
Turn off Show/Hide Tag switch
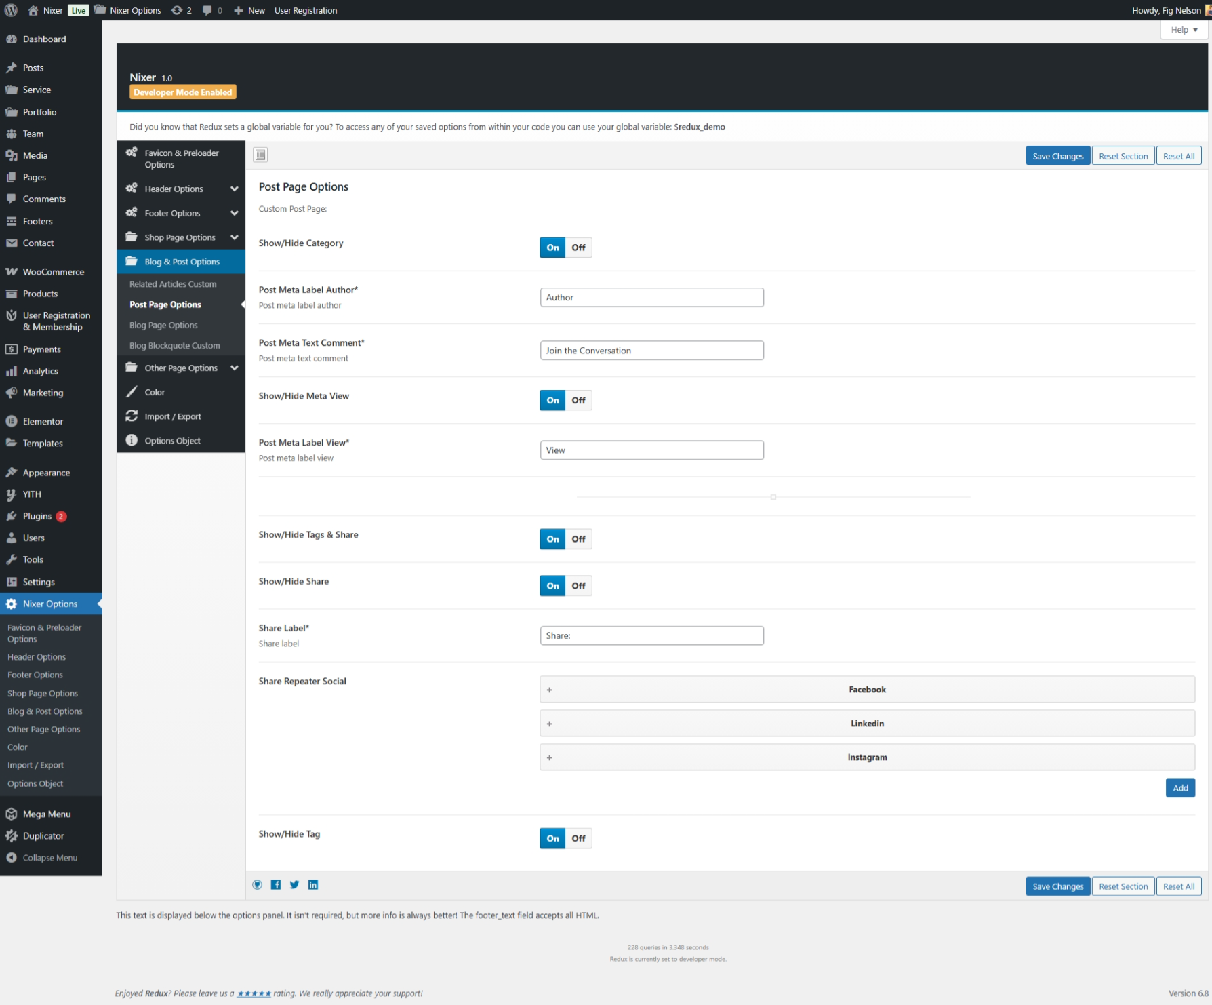pos(578,838)
